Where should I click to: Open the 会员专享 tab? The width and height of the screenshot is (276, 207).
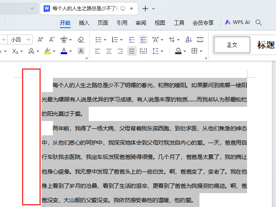point(203,23)
